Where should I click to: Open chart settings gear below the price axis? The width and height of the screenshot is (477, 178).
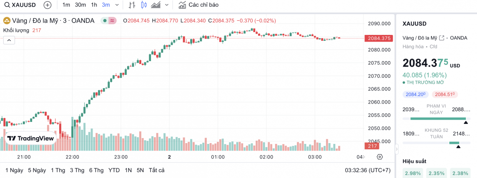[x=379, y=157]
